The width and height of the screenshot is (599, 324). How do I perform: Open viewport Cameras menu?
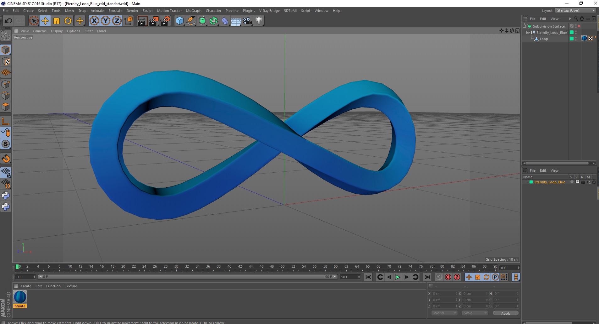[40, 31]
